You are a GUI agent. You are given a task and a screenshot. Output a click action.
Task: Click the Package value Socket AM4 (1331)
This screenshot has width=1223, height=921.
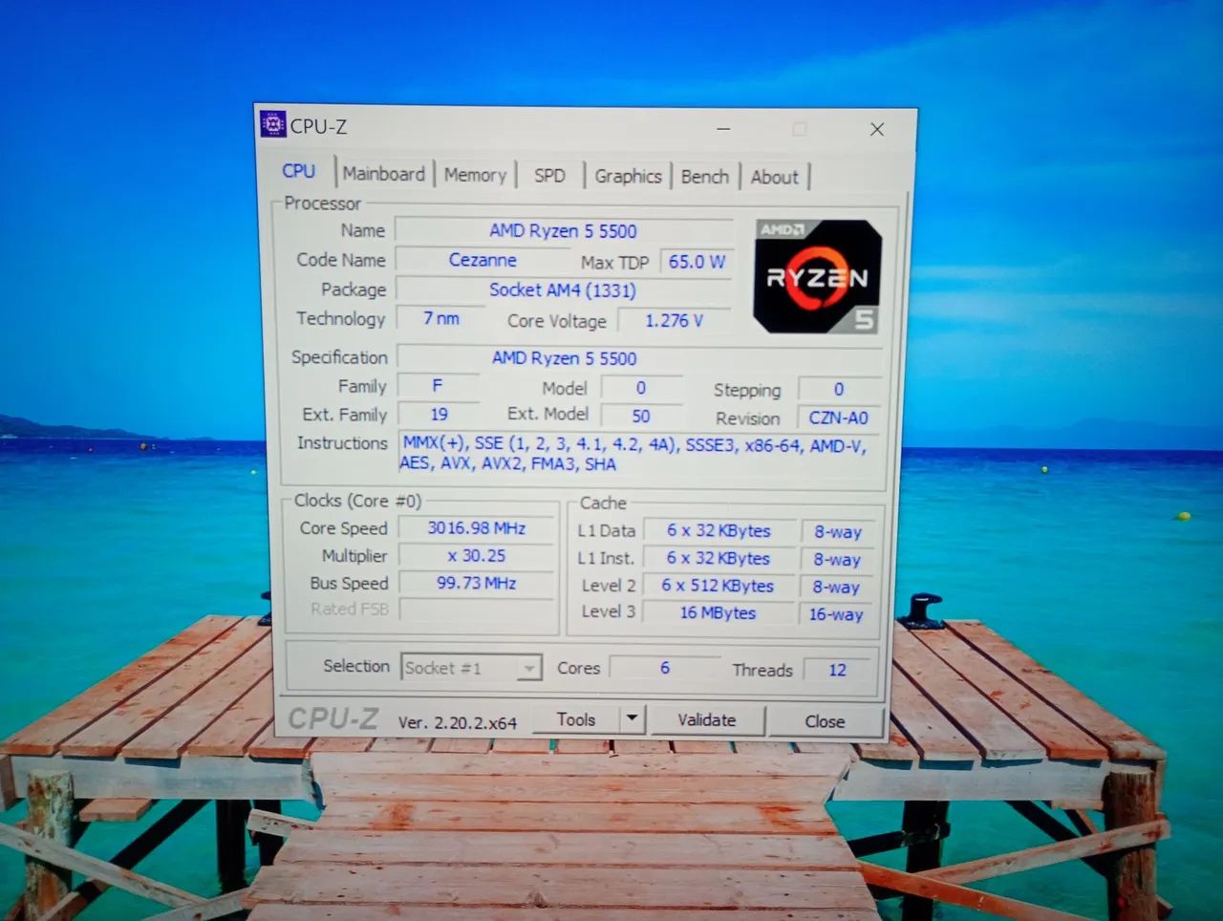564,289
